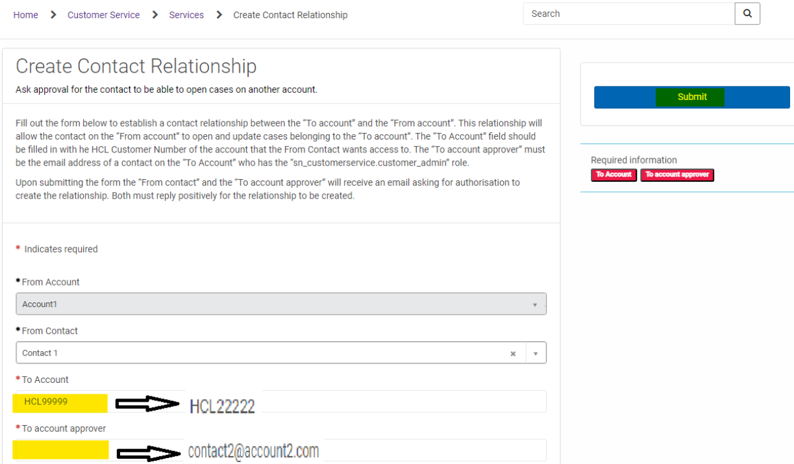Click the magnifying glass search icon
The image size is (794, 464).
[747, 14]
